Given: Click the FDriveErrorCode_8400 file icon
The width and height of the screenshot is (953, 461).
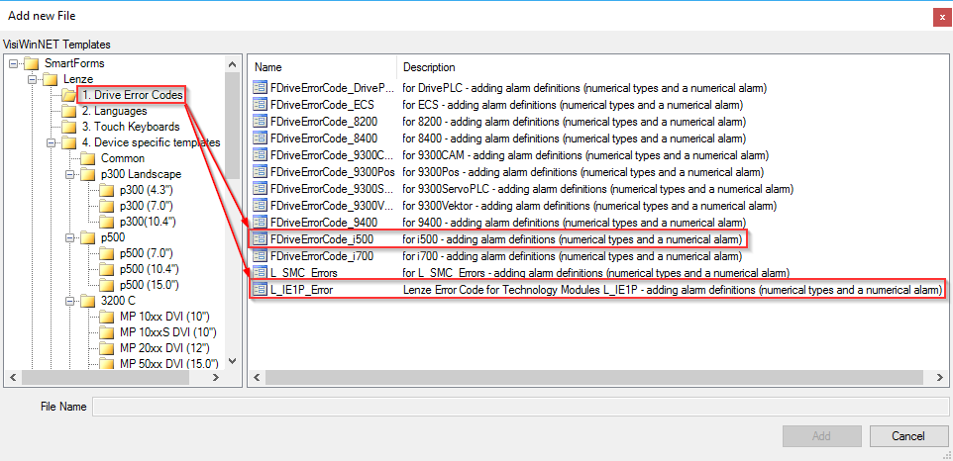Looking at the screenshot, I should (260, 138).
